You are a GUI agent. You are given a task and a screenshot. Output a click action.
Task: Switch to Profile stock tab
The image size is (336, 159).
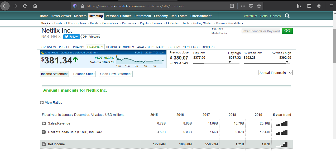click(64, 47)
